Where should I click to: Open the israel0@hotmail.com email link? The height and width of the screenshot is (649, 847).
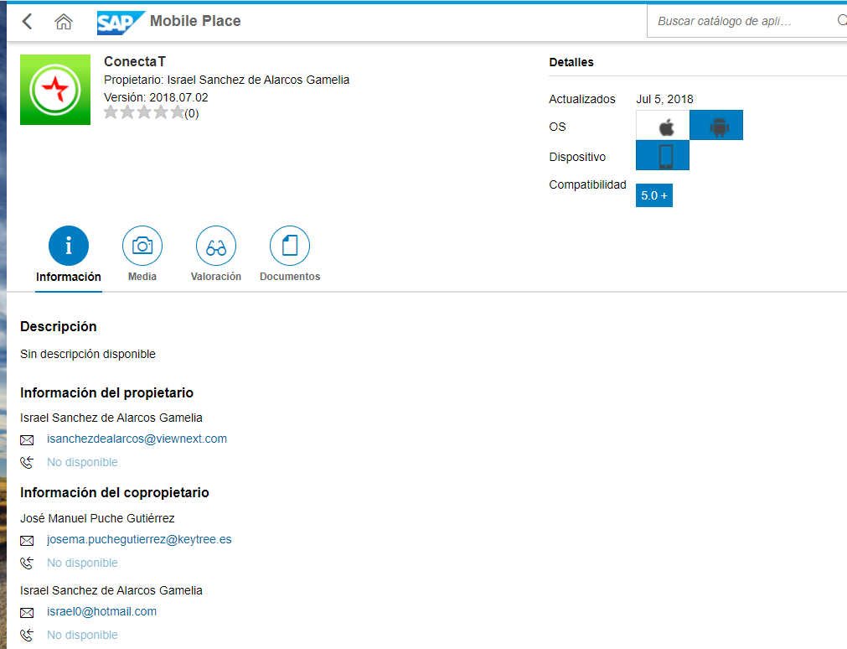(101, 611)
